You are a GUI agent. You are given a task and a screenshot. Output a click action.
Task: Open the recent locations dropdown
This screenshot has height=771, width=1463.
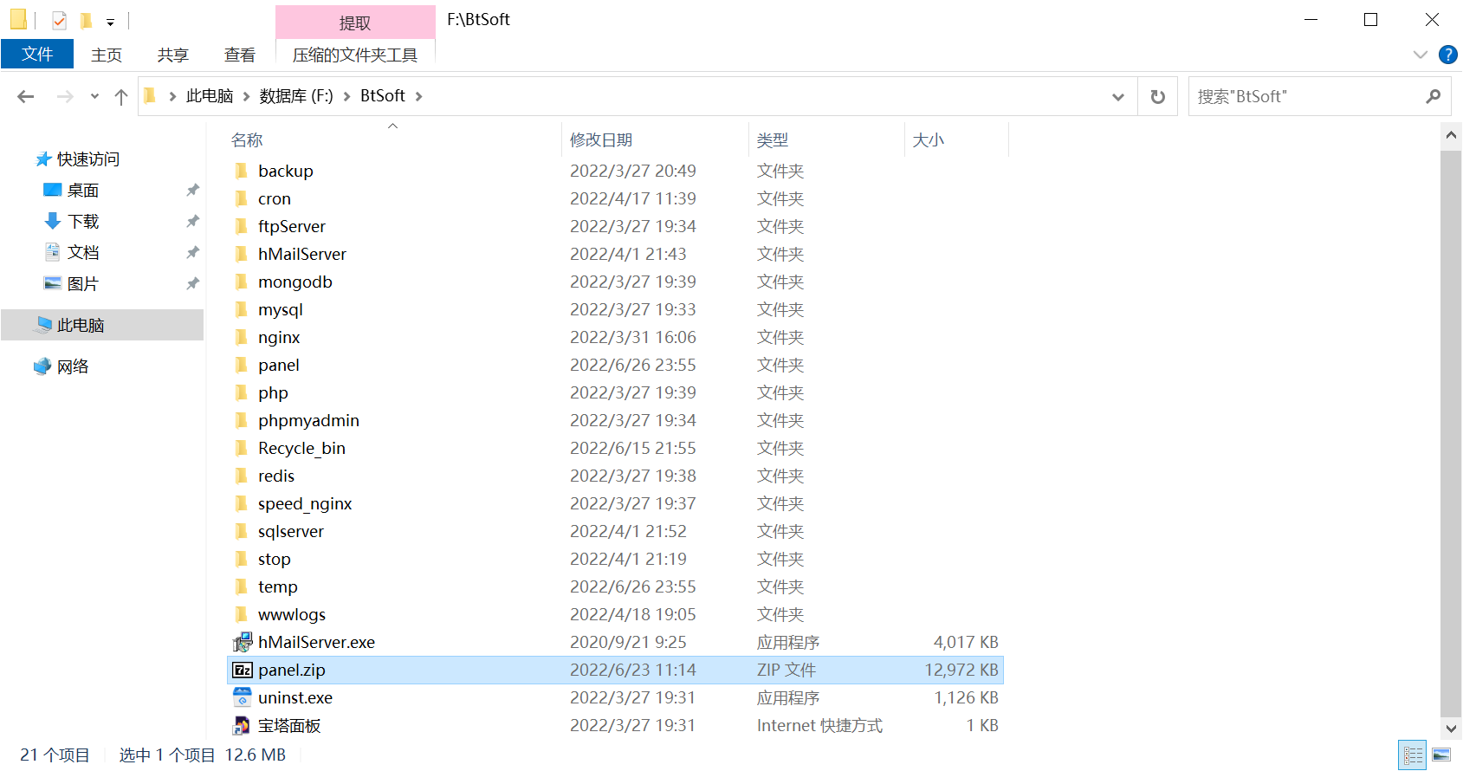(94, 96)
